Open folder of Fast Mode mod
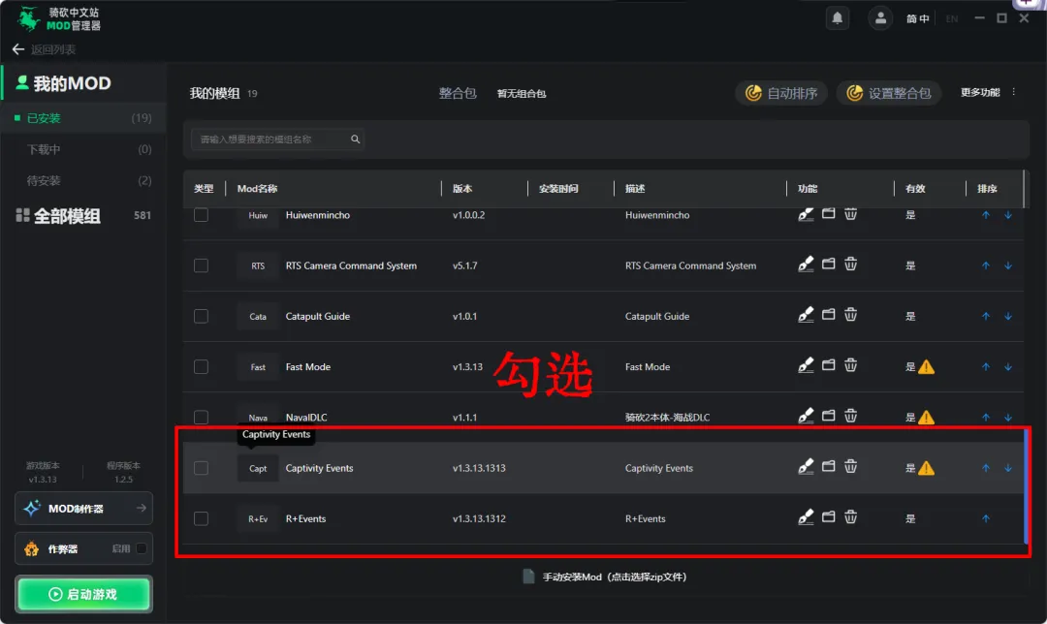Image resolution: width=1047 pixels, height=624 pixels. point(829,365)
